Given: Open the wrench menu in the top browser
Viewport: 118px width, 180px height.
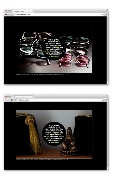Looking at the screenshot, I should 106,15.
